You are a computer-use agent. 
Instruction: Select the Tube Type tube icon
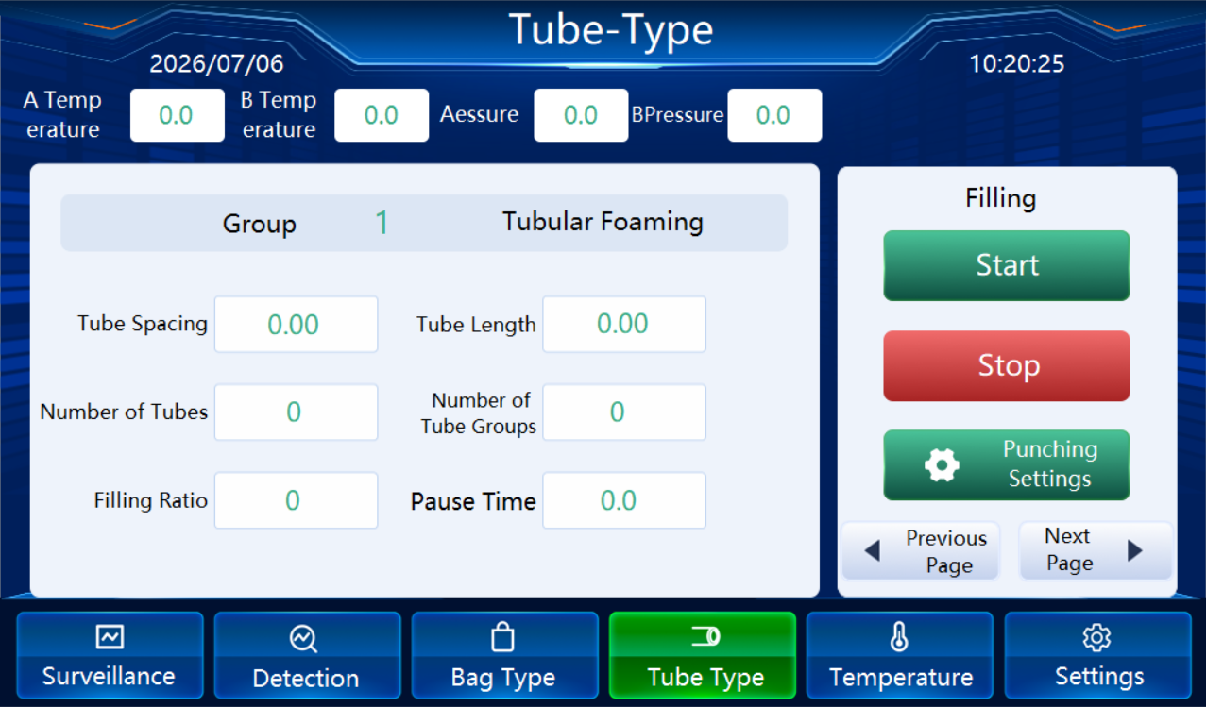705,637
